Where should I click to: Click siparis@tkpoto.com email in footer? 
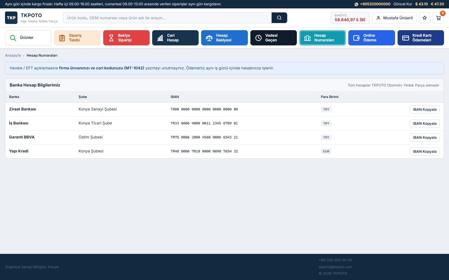coord(336,267)
